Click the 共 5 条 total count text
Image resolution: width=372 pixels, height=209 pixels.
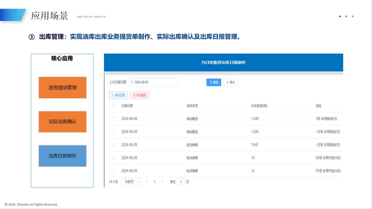pos(114,182)
